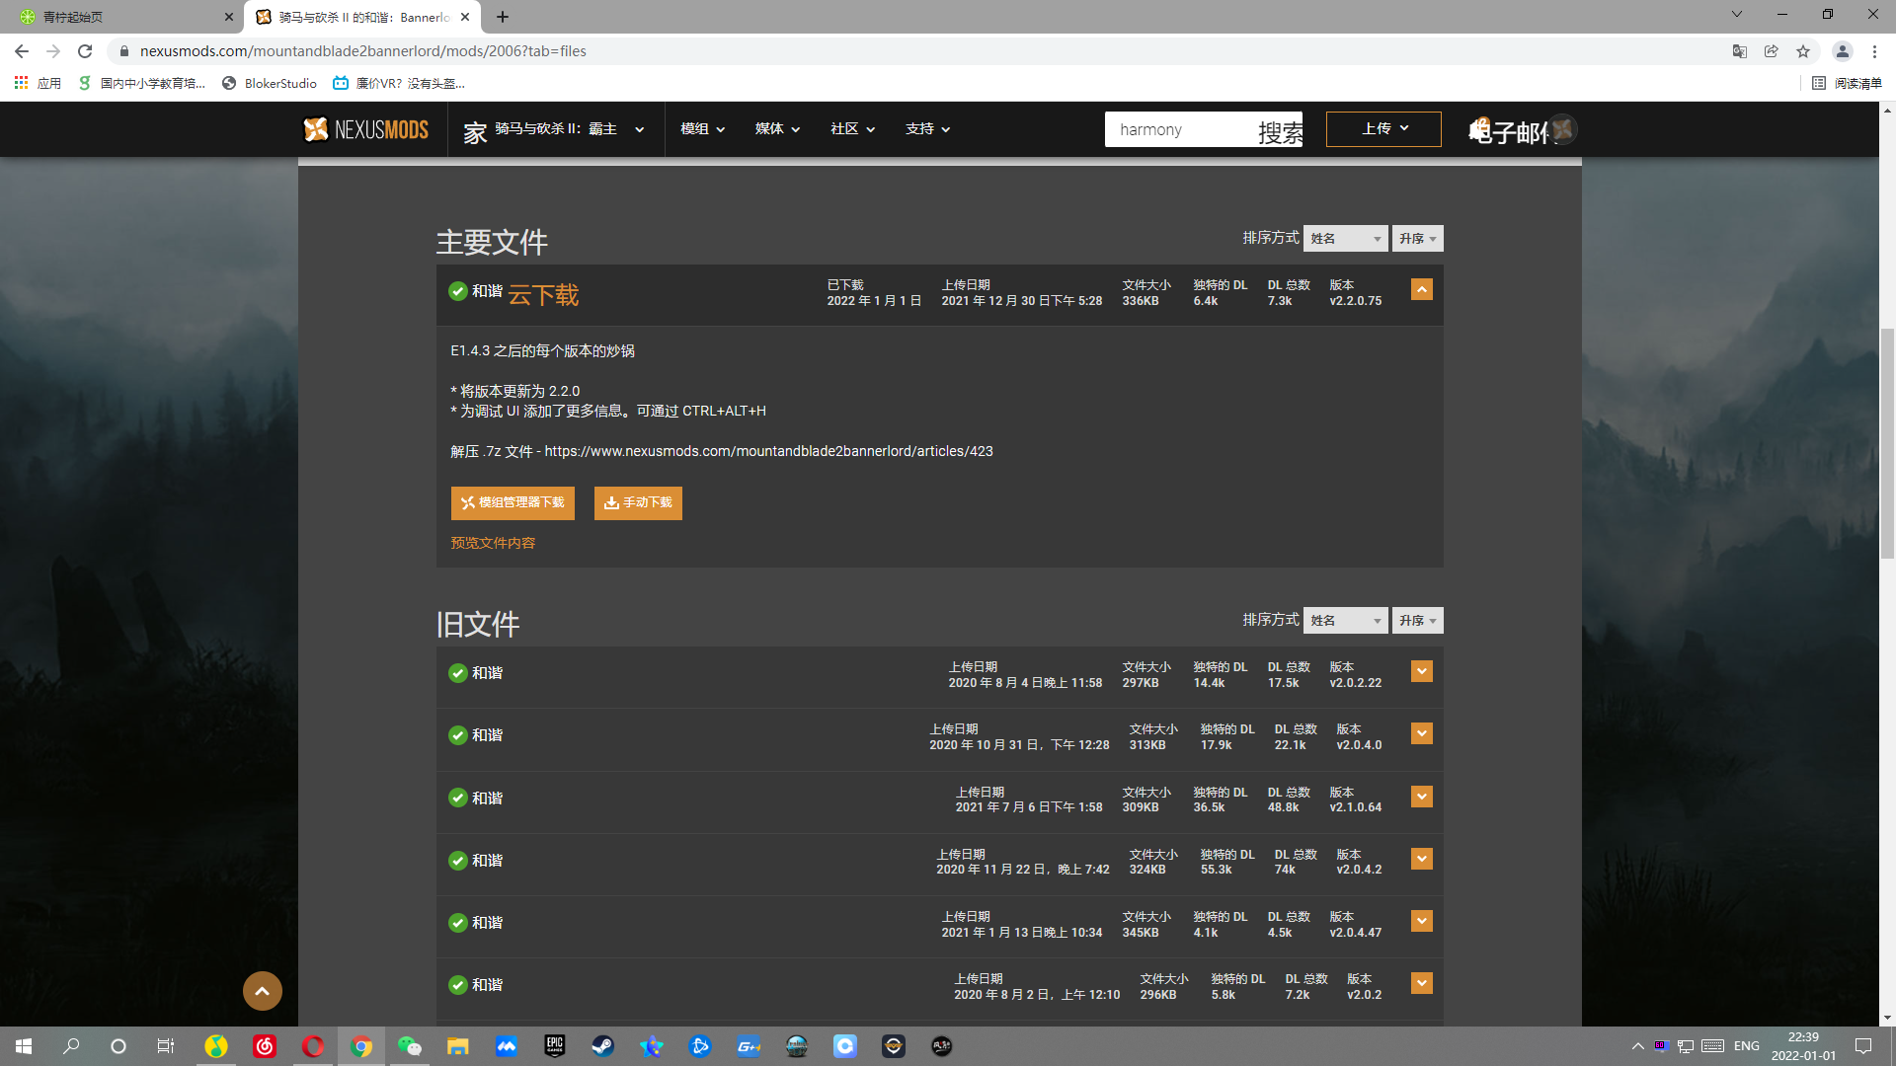Open the 国内中小学教育 bookmark
This screenshot has height=1066, width=1896.
tap(141, 83)
